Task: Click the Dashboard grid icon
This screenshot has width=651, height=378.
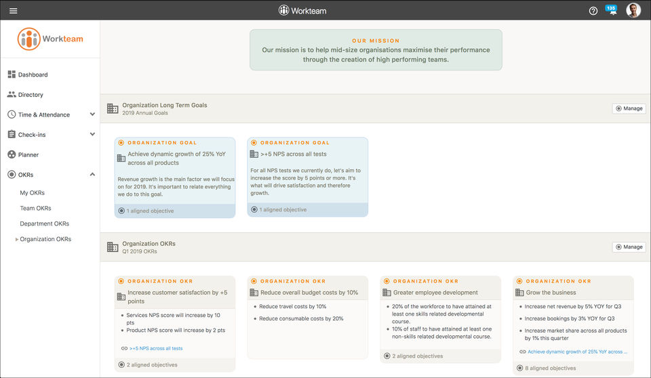Action: click(12, 75)
